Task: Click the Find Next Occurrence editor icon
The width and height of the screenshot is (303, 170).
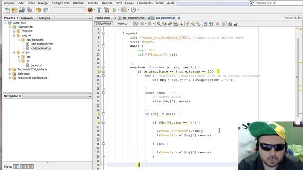Action: pyautogui.click(x=170, y=24)
